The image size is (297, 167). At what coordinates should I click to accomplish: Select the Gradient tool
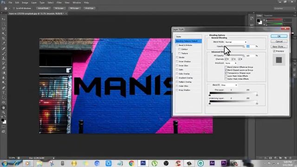pyautogui.click(x=3, y=73)
